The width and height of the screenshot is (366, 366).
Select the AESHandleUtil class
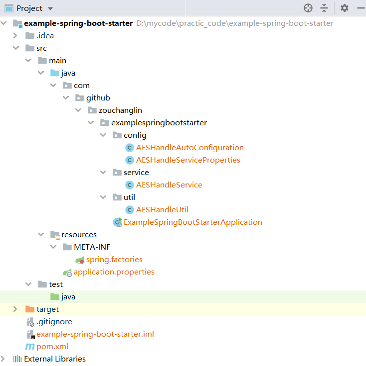click(x=162, y=210)
